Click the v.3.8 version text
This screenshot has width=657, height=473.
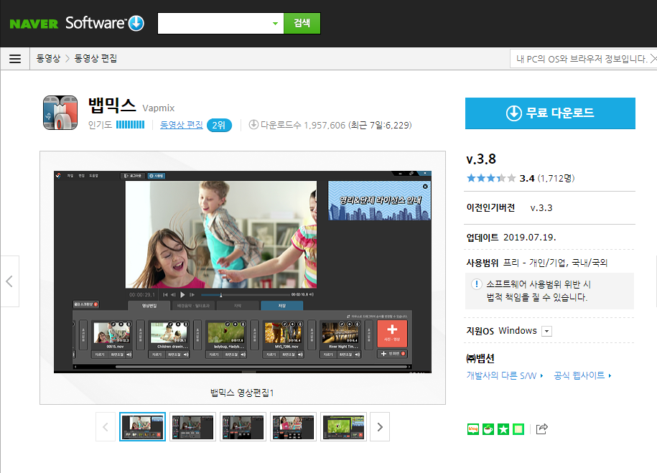pyautogui.click(x=481, y=159)
